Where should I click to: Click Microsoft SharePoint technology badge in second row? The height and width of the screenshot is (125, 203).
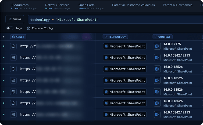(x=125, y=57)
